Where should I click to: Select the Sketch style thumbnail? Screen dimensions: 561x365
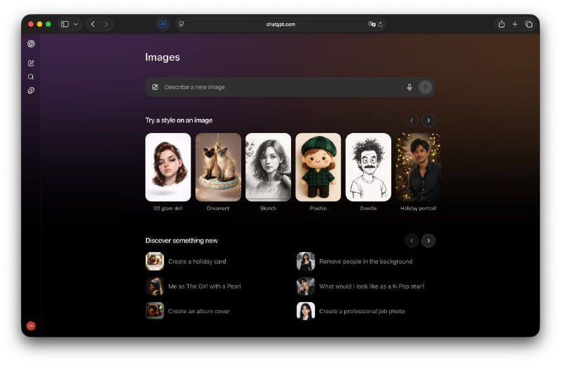click(x=269, y=167)
